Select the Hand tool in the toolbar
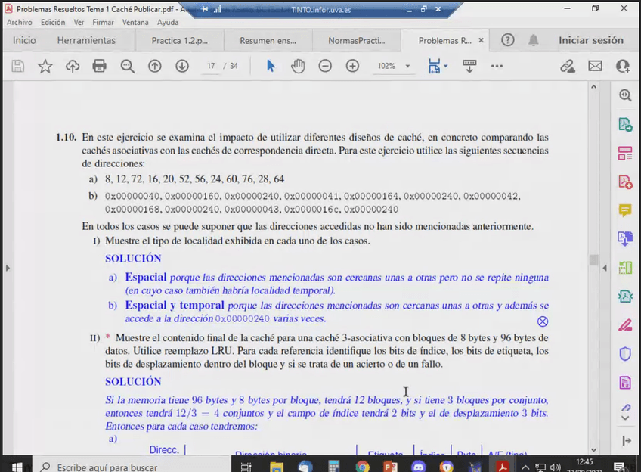This screenshot has height=472, width=641. coord(298,66)
